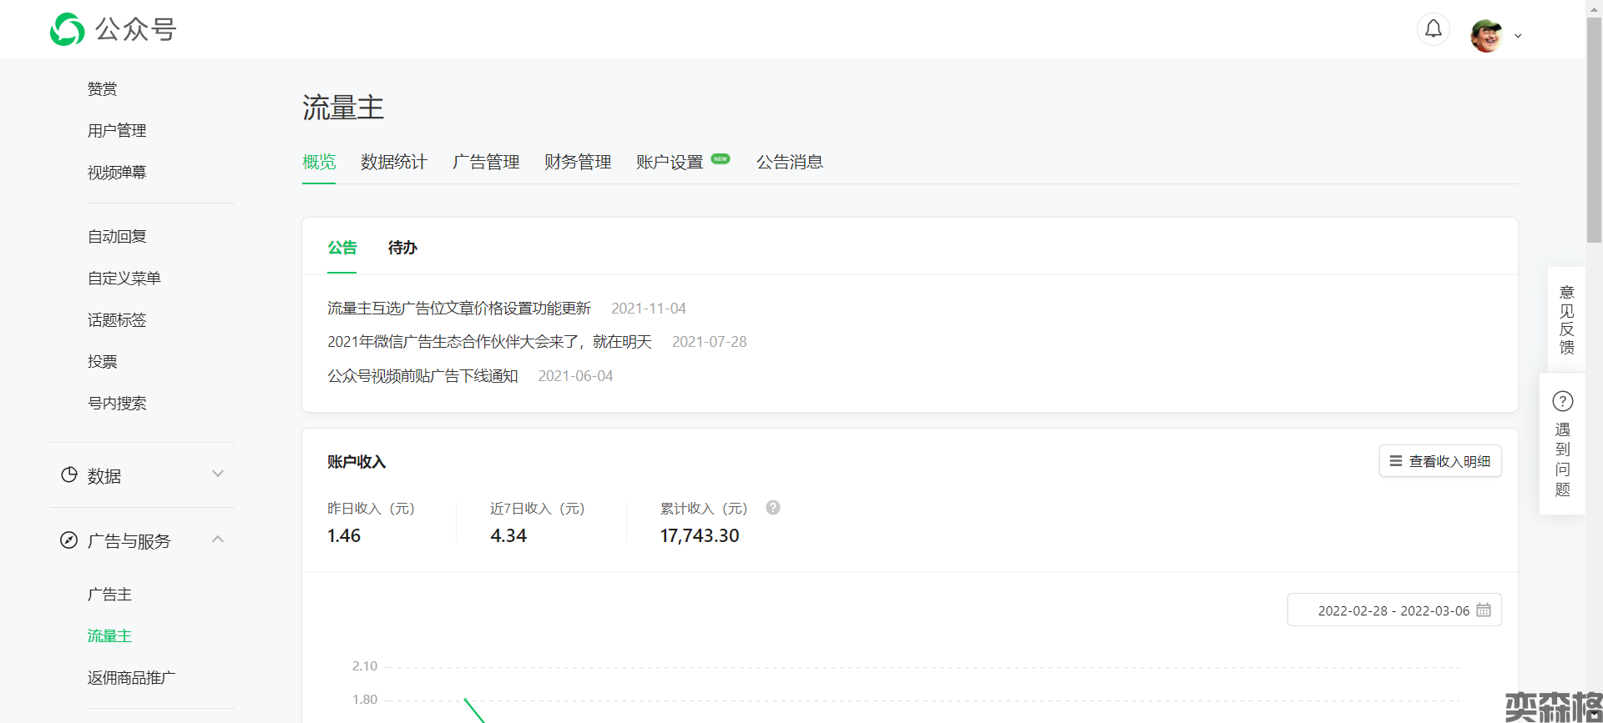1603x723 pixels.
Task: Click the 2022-02-28 date range field
Action: pyautogui.click(x=1393, y=610)
